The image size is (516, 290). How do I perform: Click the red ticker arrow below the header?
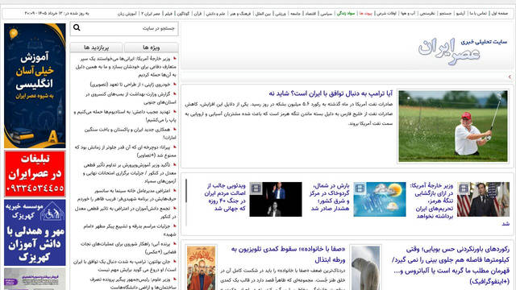[x=510, y=77]
